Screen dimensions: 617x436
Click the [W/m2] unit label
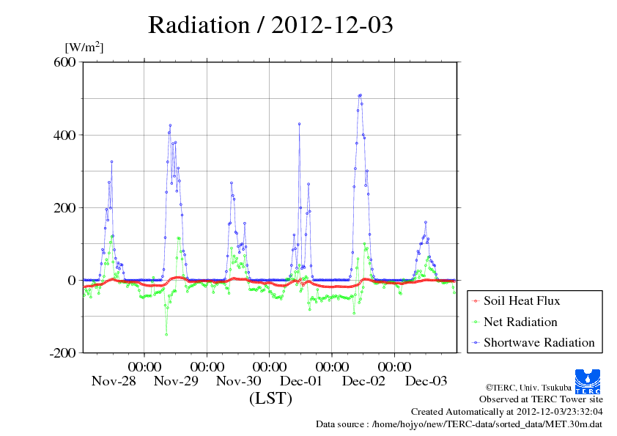[x=84, y=46]
